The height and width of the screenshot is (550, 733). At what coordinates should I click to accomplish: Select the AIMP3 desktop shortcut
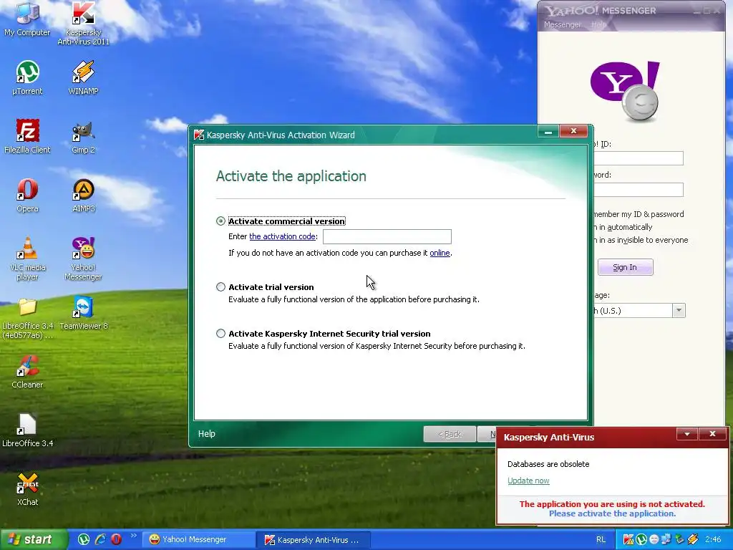83,196
